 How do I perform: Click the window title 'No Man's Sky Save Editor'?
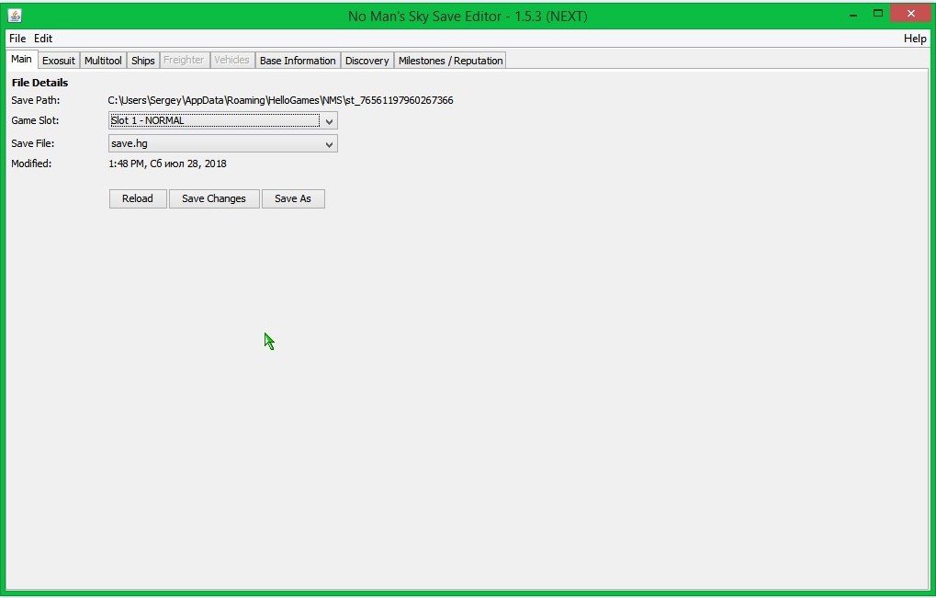(468, 17)
